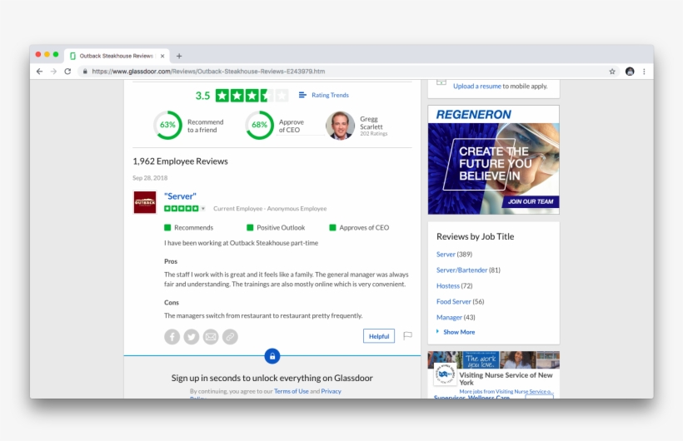Screen dimensions: 683x441
Task: Click the Sep 28, 2018 date
Action: coord(150,178)
